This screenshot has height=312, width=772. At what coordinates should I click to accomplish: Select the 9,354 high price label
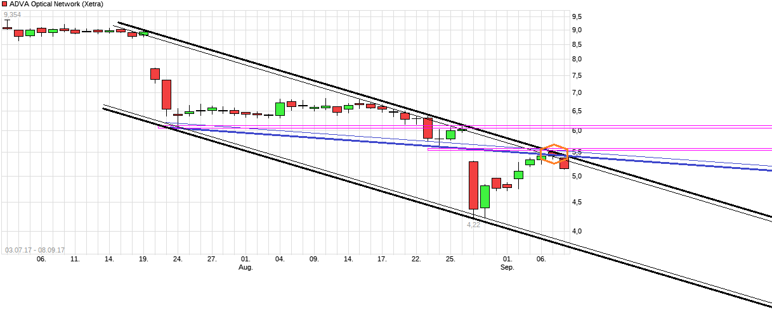pos(12,14)
